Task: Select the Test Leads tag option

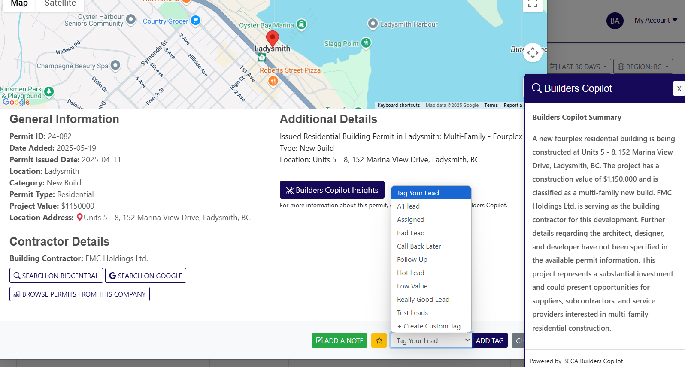Action: (431, 312)
